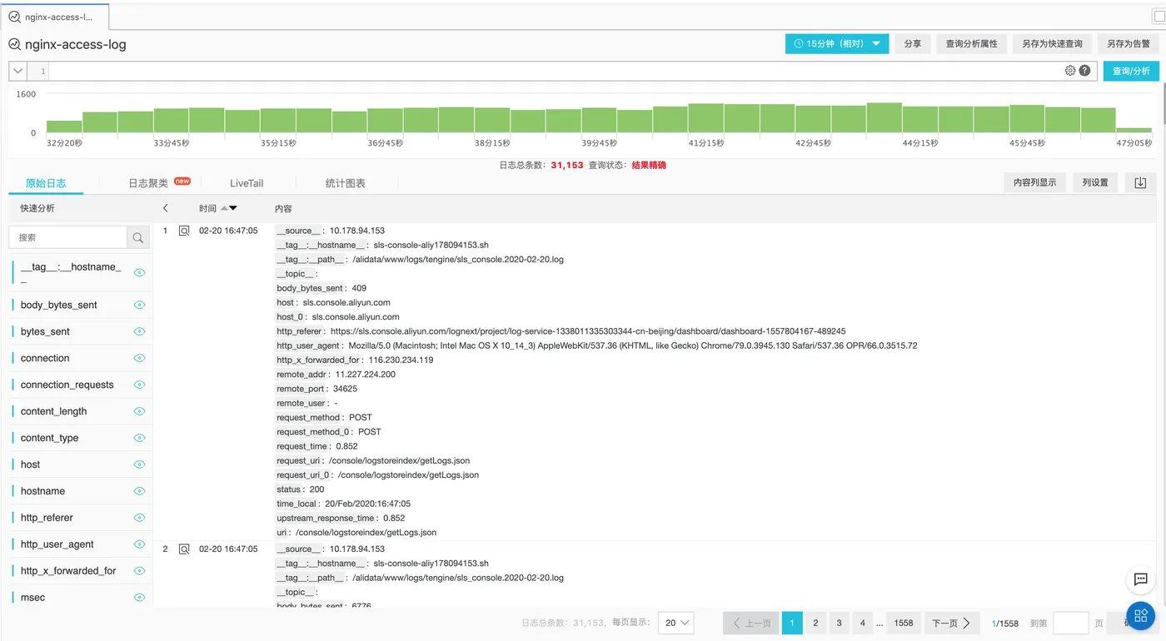This screenshot has height=641, width=1166.
Task: Click the histogram bar at 47分05秒
Action: 1134,130
